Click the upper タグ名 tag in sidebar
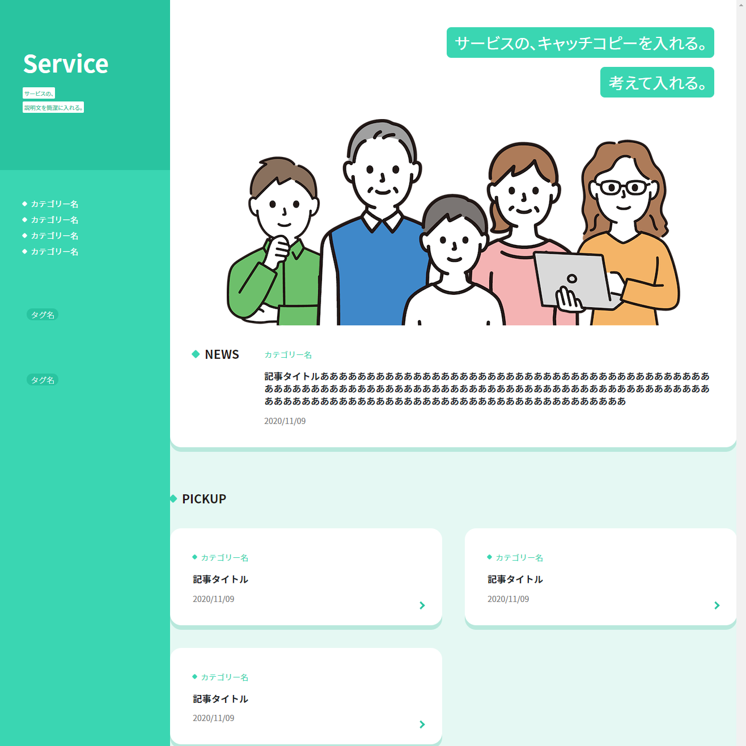Viewport: 746px width, 746px height. pyautogui.click(x=43, y=315)
